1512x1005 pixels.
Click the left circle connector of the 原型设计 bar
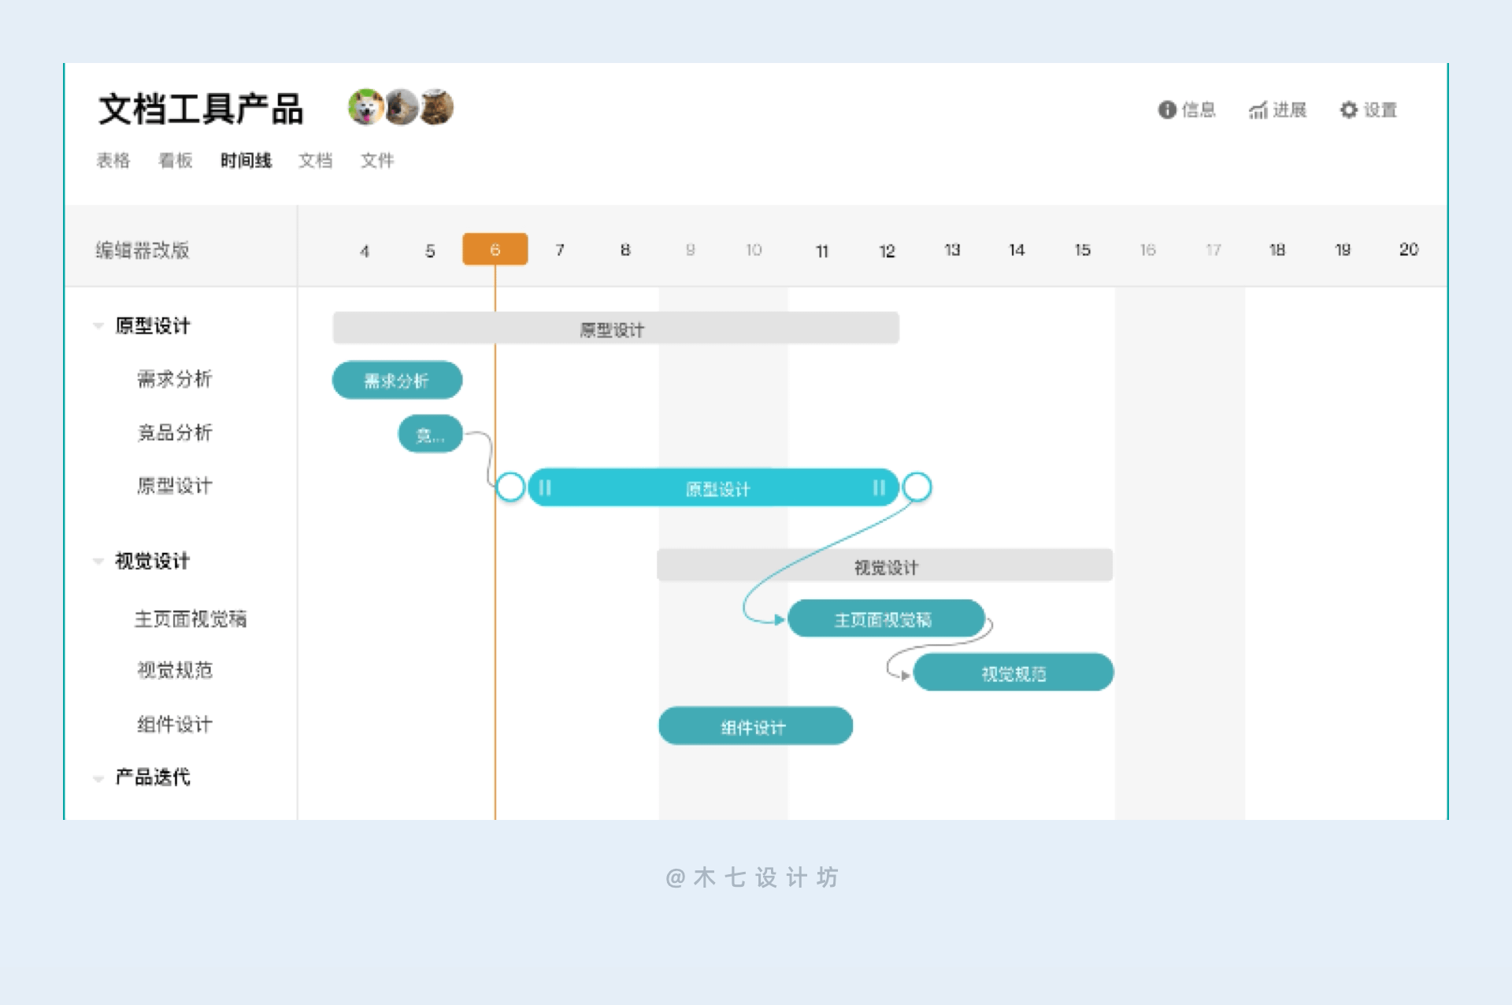[x=510, y=487]
